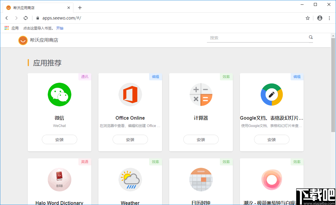Click the Google文档、表格及幻灯片 title
Screen dimensions: 336x205
271,118
